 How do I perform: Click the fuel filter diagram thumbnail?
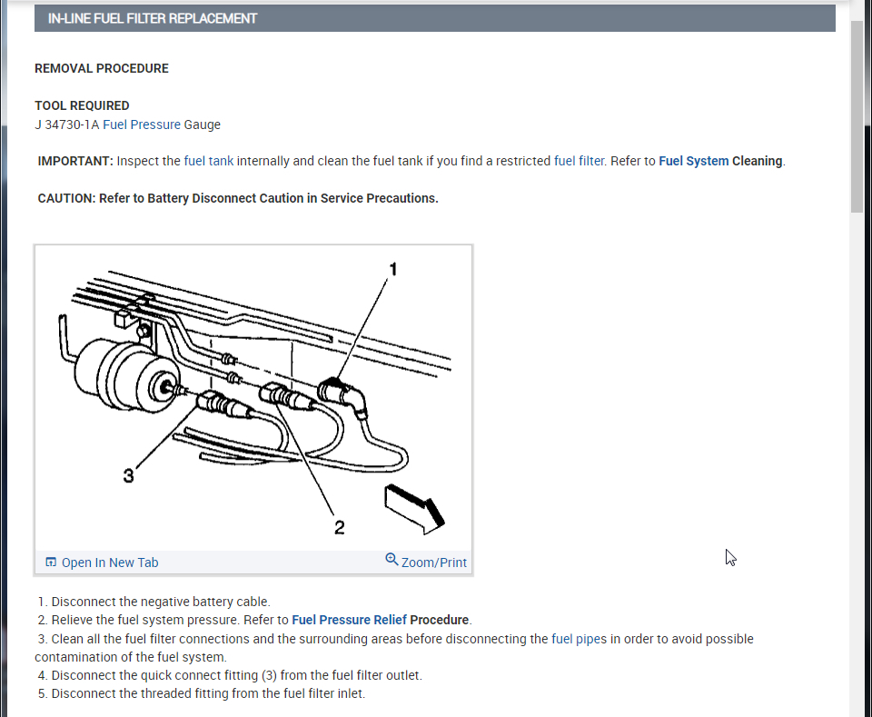coord(253,398)
